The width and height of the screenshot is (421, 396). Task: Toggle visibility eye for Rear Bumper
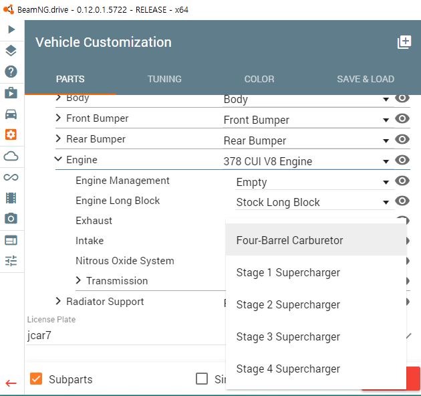tap(402, 139)
